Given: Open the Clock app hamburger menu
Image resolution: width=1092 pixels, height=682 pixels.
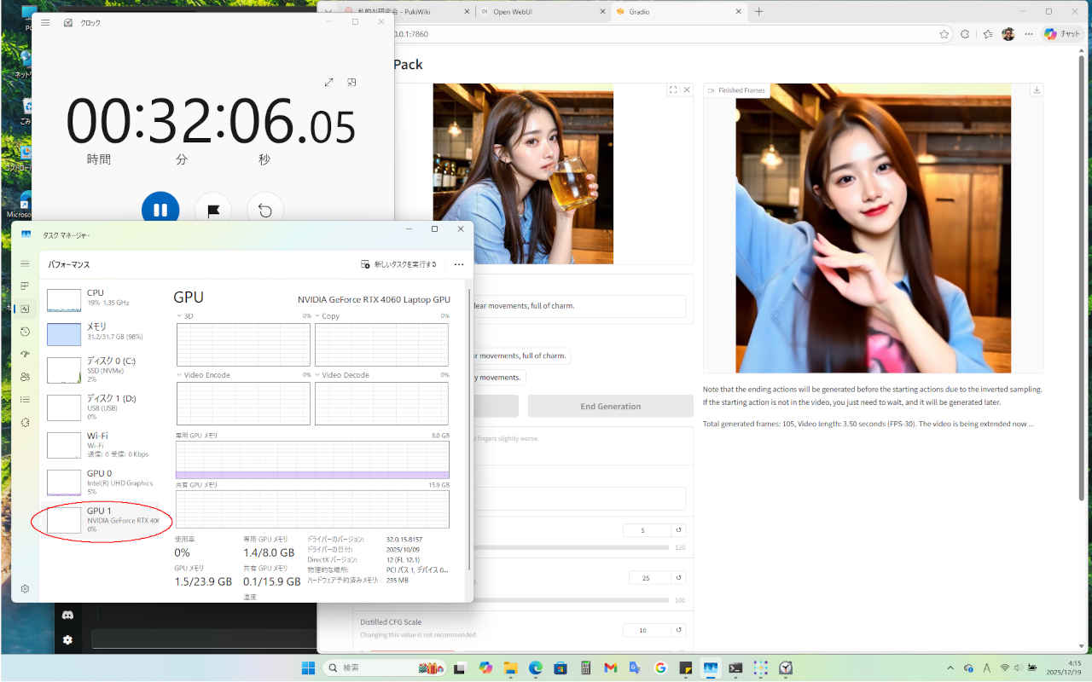Looking at the screenshot, I should coord(45,22).
